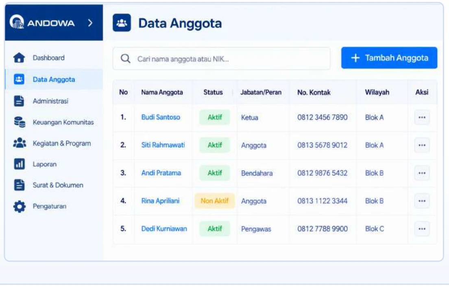449x287 pixels.
Task: Open Budi Santoso member profile link
Action: point(161,117)
